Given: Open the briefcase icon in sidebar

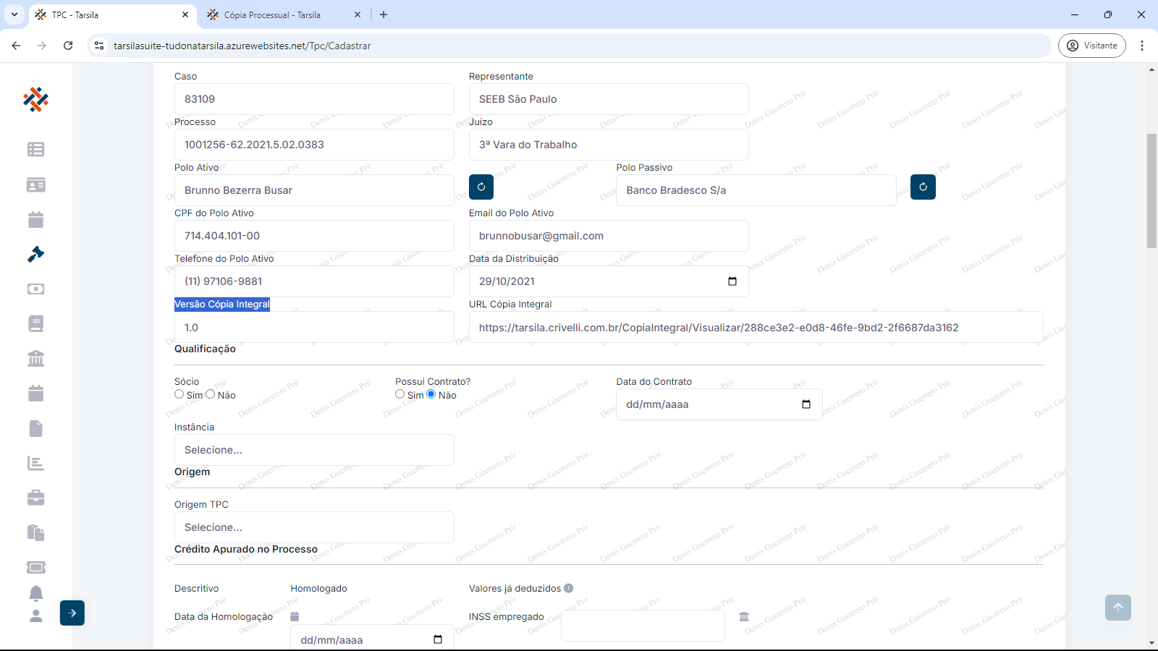Looking at the screenshot, I should coord(35,498).
